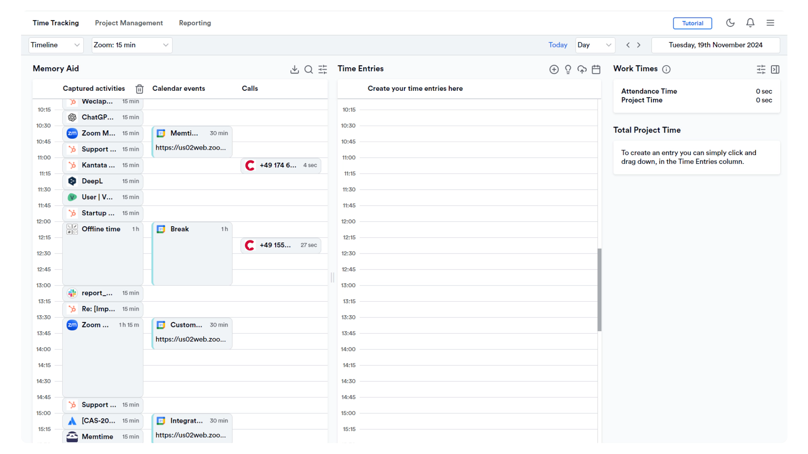The width and height of the screenshot is (808, 454).
Task: Open Memory Aid filter settings icon
Action: 323,69
